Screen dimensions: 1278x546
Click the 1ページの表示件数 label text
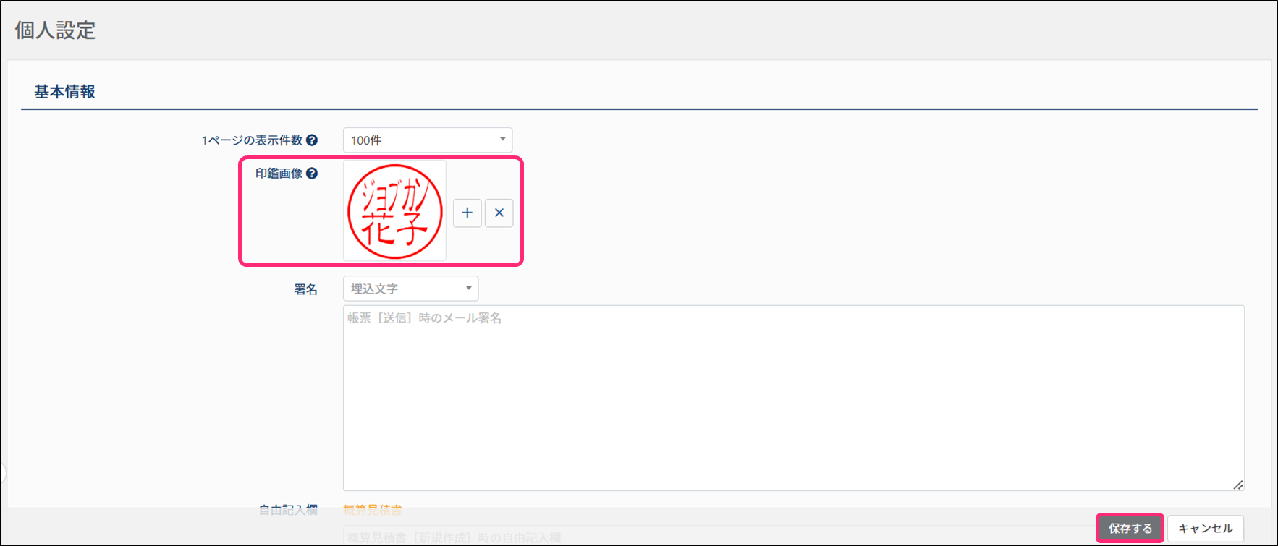251,140
